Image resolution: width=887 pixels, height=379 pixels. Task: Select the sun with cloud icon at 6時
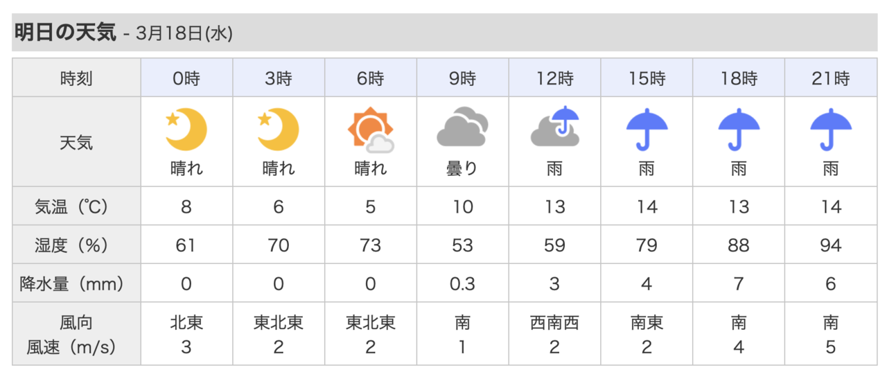point(370,130)
